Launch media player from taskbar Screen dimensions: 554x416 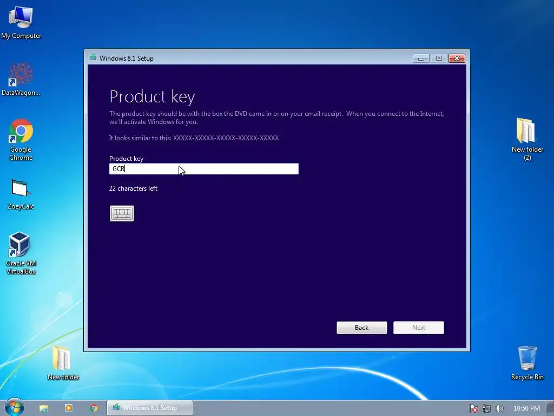pyautogui.click(x=69, y=408)
